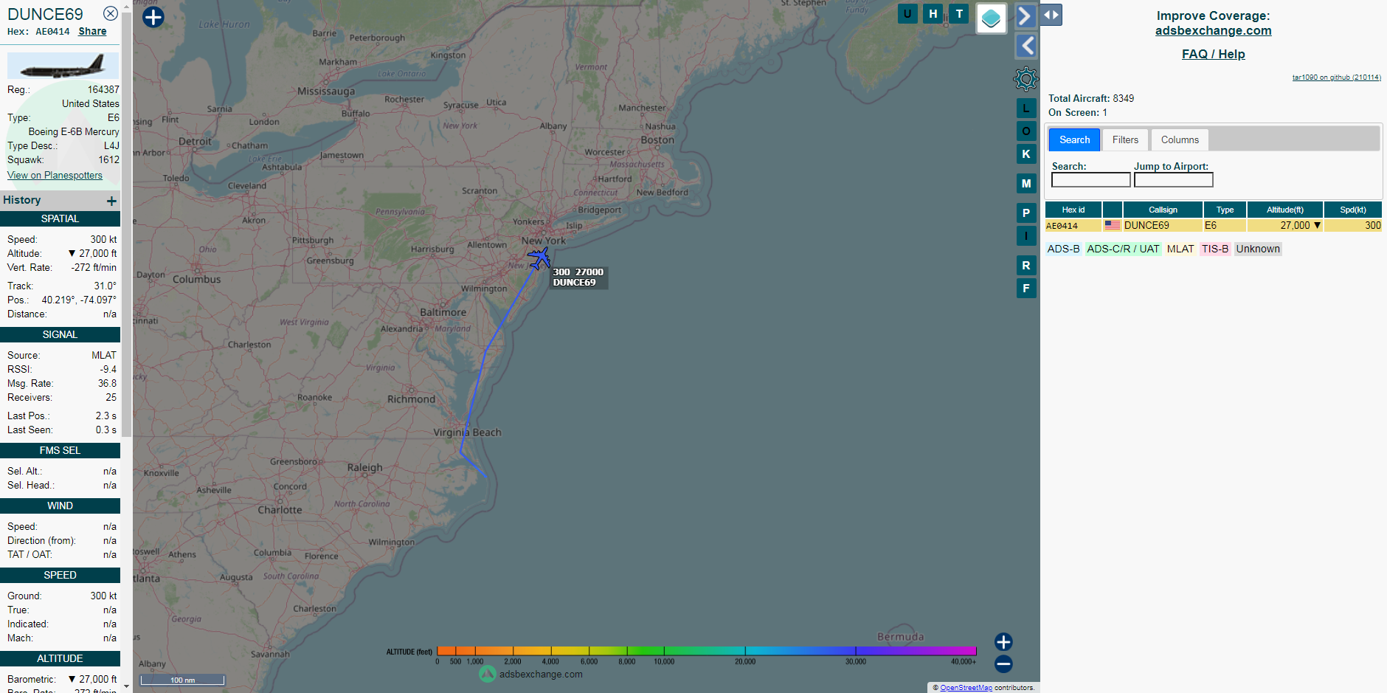The width and height of the screenshot is (1387, 693).
Task: Click the 100 nm scale bar
Action: click(x=182, y=680)
